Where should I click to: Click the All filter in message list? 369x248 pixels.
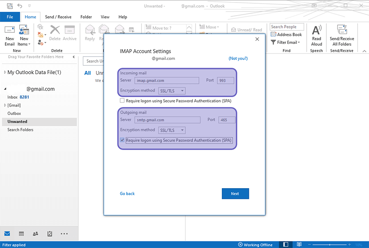(88, 73)
